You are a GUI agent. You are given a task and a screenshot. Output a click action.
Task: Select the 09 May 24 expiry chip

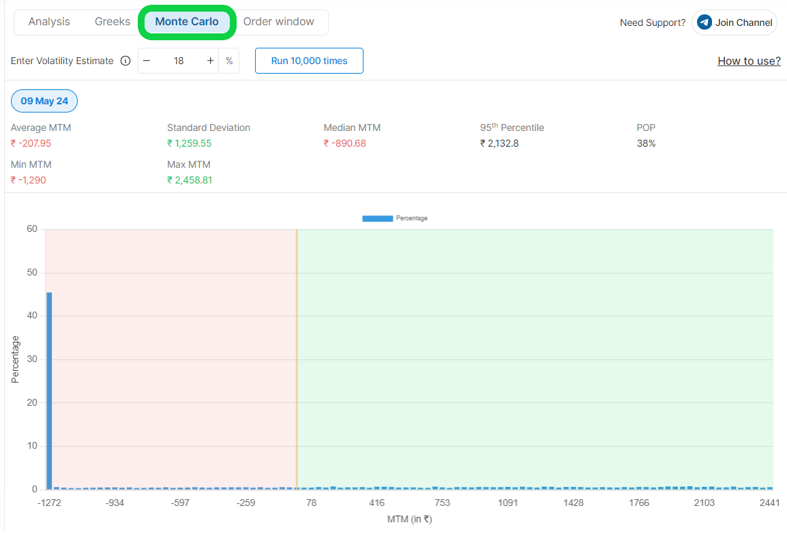(44, 101)
